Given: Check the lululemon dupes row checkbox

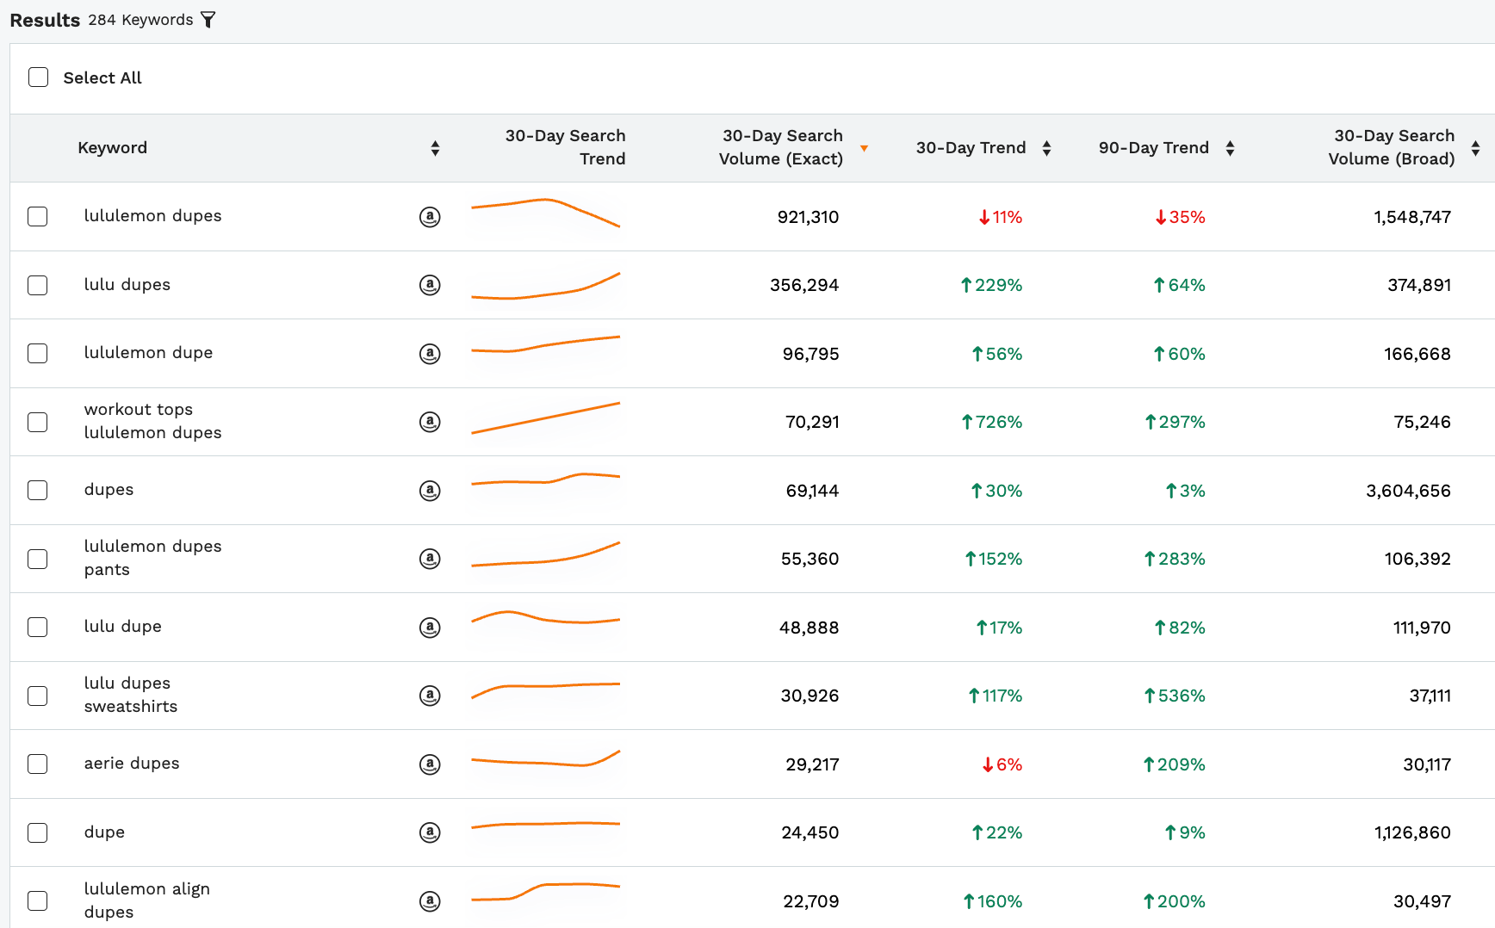Looking at the screenshot, I should (37, 216).
